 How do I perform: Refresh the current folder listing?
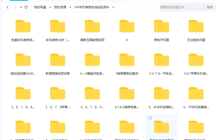tap(26, 7)
